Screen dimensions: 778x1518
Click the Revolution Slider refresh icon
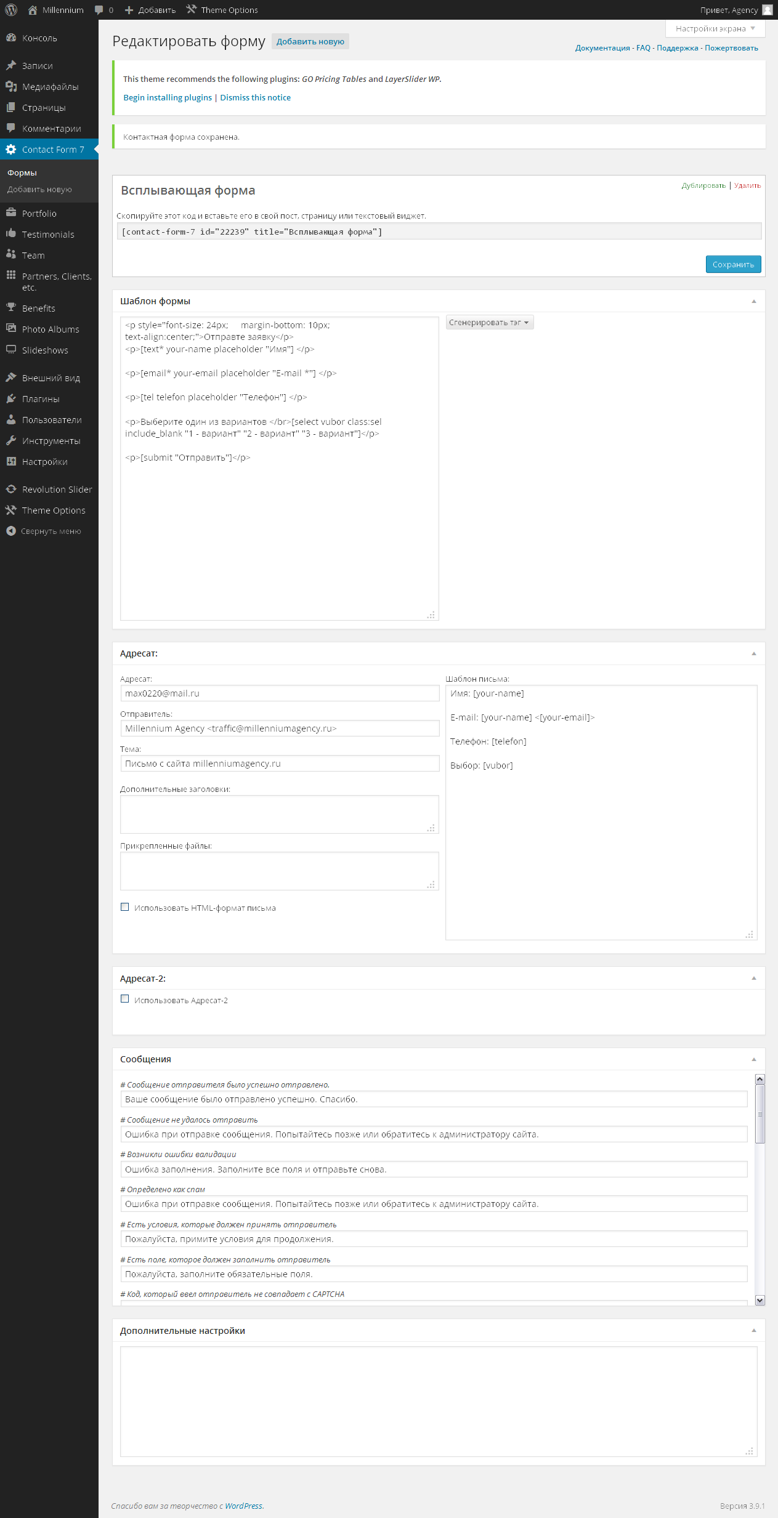click(11, 489)
